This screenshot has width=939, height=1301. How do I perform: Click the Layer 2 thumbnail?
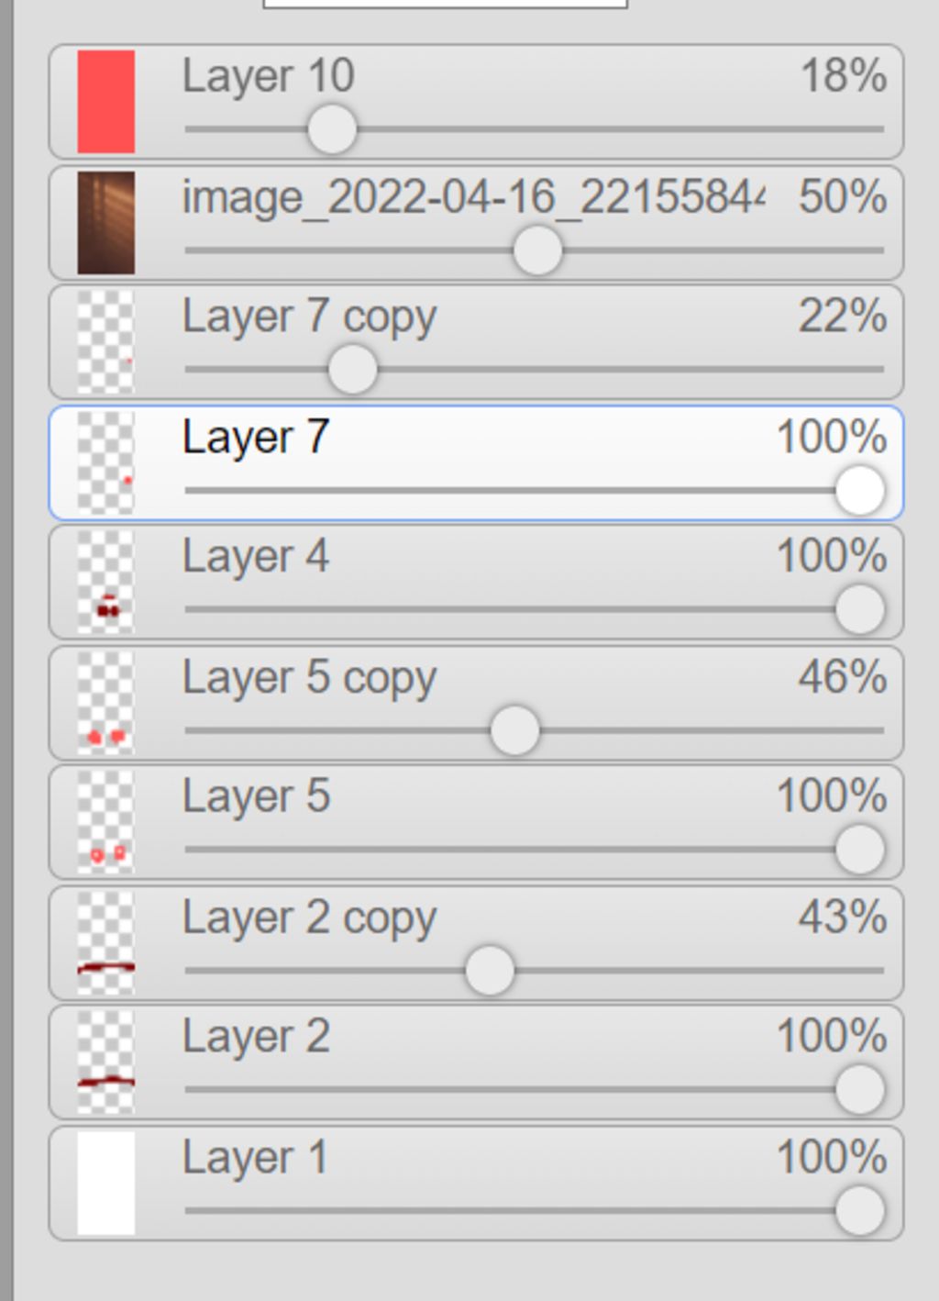tap(105, 1063)
